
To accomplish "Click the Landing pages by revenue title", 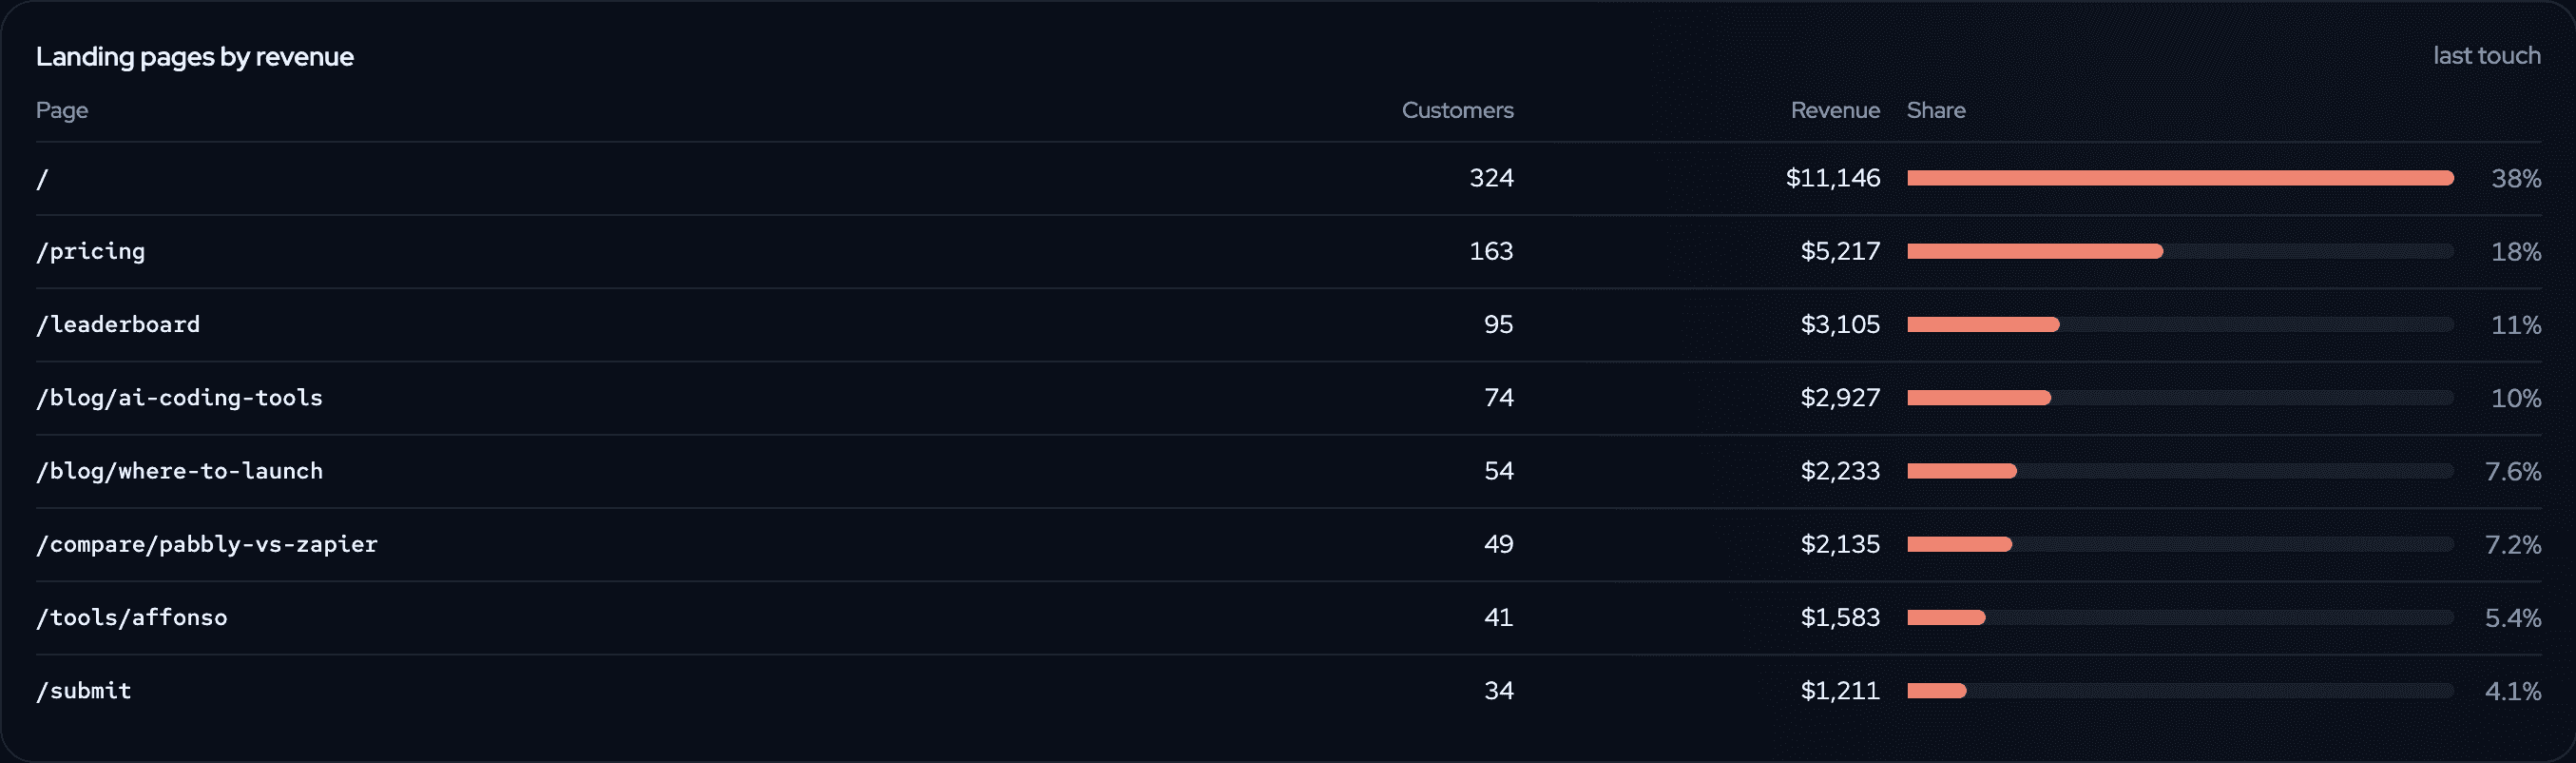I will point(195,57).
